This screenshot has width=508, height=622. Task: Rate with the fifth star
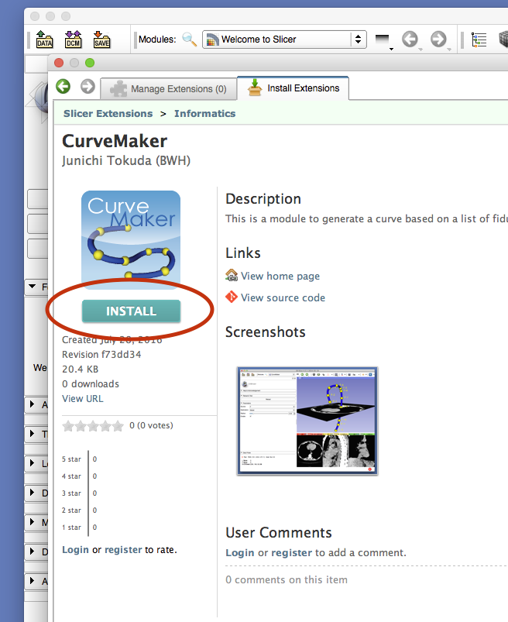118,425
